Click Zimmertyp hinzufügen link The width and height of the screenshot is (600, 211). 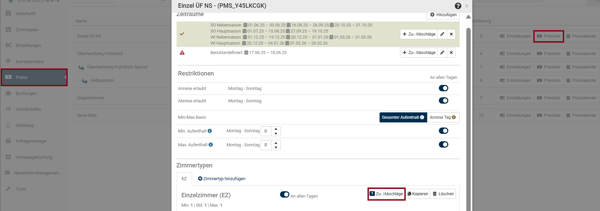222,179
